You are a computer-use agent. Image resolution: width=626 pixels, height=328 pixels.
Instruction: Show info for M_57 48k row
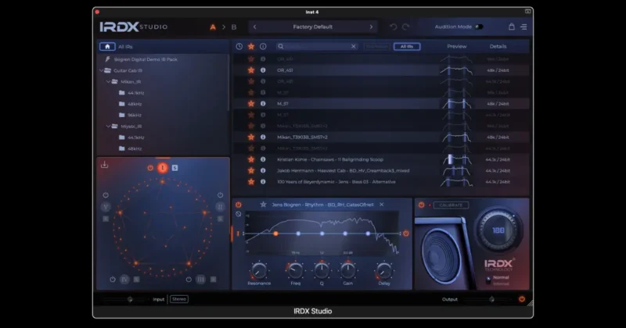point(263,104)
